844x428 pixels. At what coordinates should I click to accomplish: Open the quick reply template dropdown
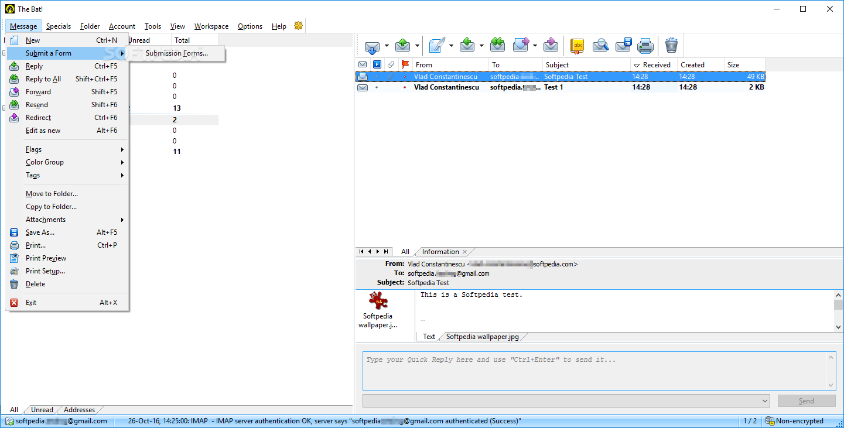point(766,400)
